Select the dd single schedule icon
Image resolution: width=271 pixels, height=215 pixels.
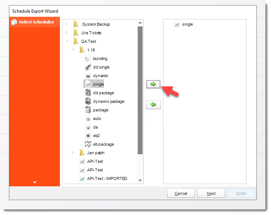coord(88,67)
